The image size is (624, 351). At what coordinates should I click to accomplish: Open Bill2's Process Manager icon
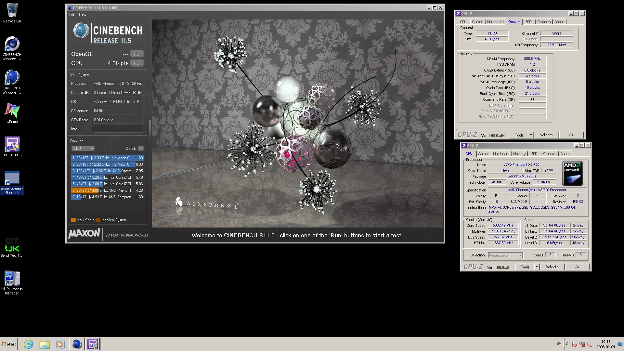[12, 283]
